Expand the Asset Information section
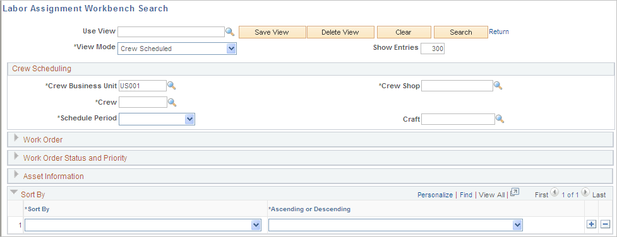This screenshot has height=237, width=617. coord(16,174)
